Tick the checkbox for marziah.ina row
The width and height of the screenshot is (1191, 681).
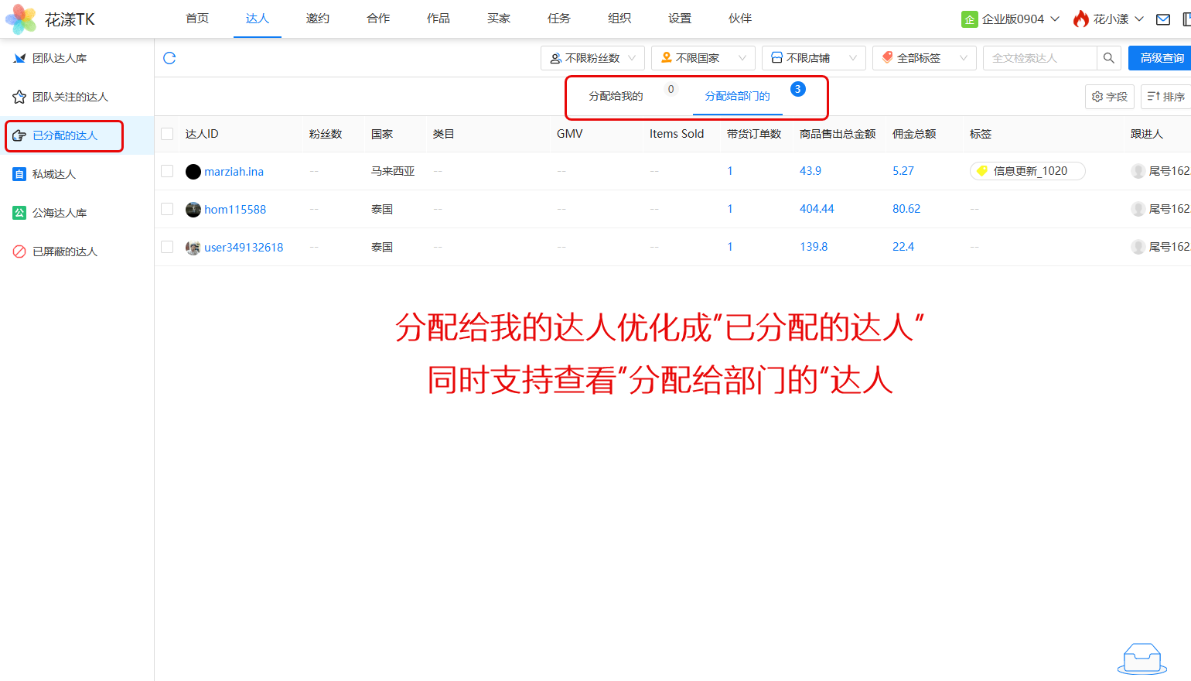(167, 171)
